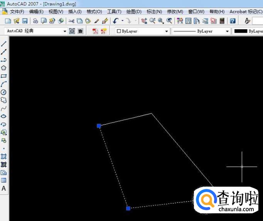Click the Zoom Window icon
This screenshot has height=221, width=263.
point(161,21)
